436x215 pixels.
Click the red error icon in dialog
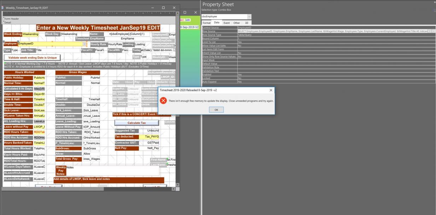tap(163, 100)
